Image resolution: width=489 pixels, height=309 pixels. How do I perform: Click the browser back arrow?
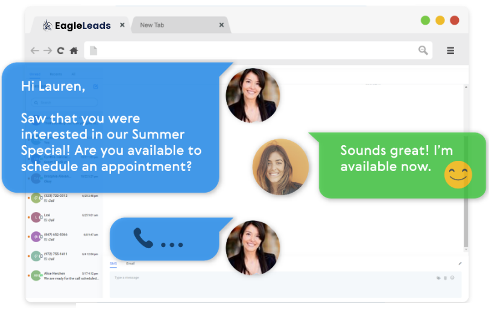pyautogui.click(x=34, y=51)
